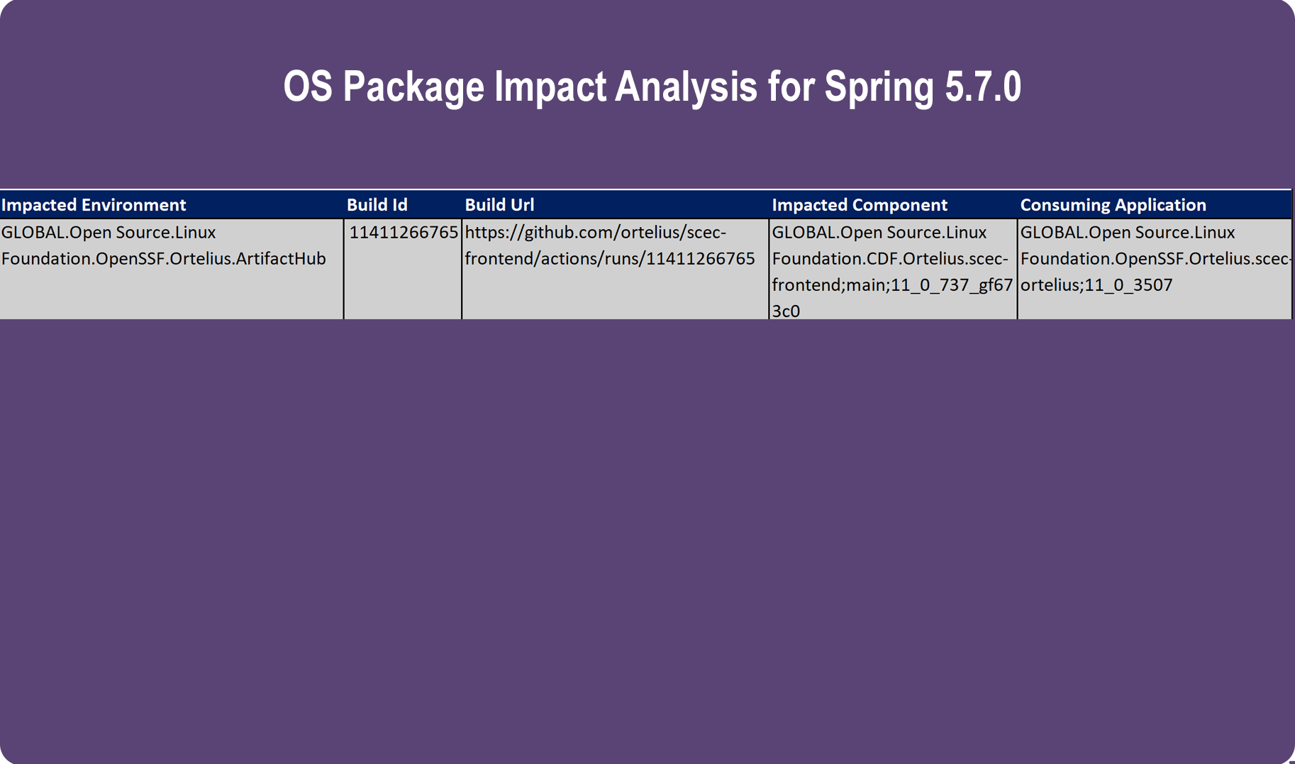
Task: Click 'Foundation.OpenSSF.Ortelius.ArtifactHub' environment text
Action: click(x=163, y=259)
